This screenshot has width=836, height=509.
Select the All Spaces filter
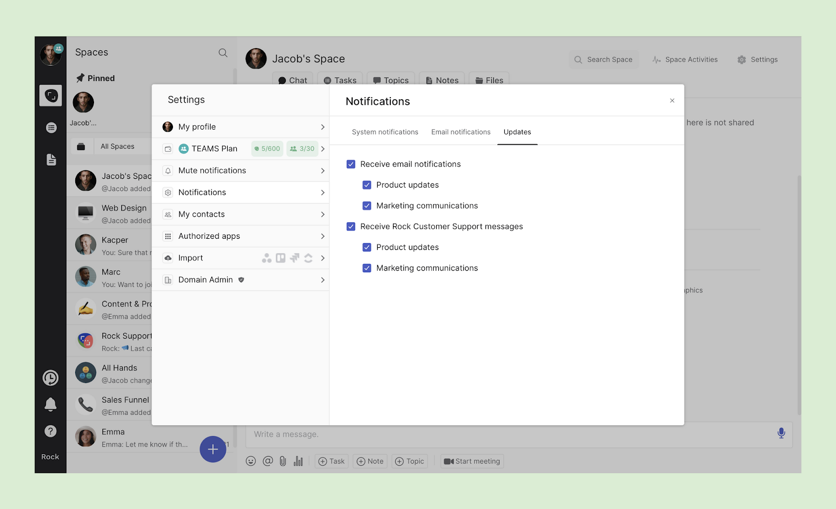pos(118,147)
